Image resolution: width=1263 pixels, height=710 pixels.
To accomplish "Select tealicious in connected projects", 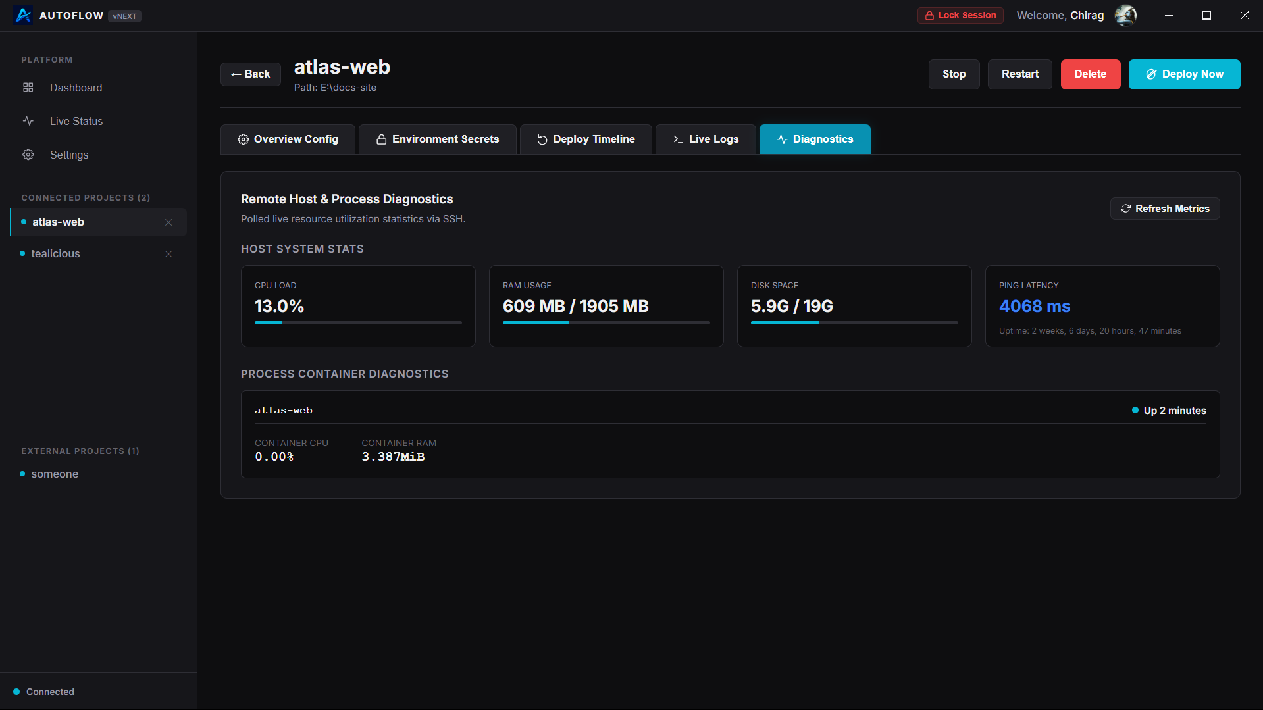I will (99, 254).
